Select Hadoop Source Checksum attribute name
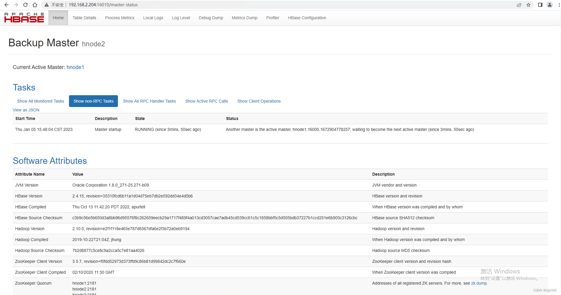 click(39, 250)
